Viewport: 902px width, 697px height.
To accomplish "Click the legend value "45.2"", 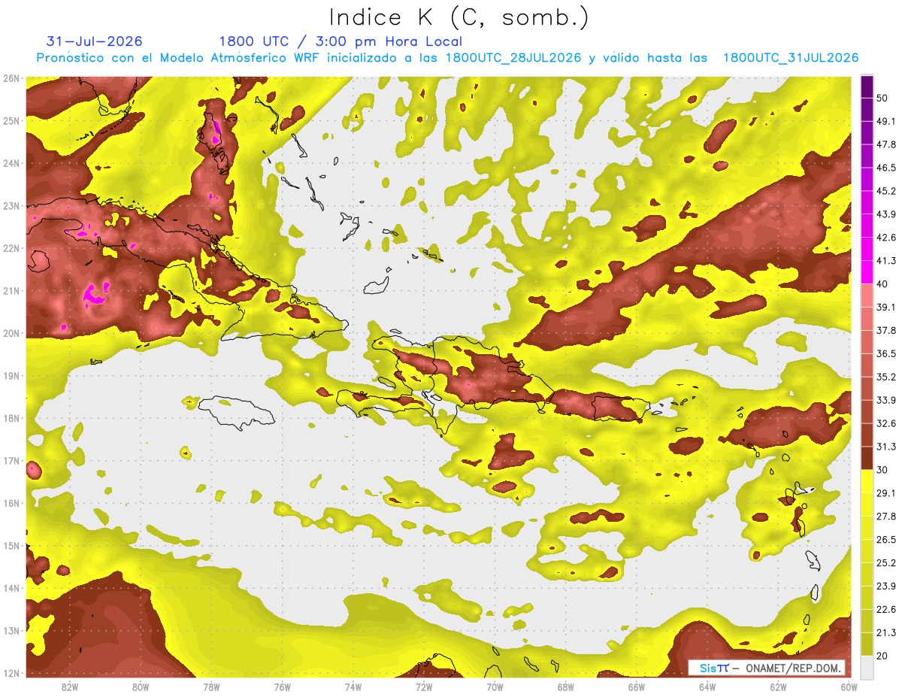I will coord(885,191).
